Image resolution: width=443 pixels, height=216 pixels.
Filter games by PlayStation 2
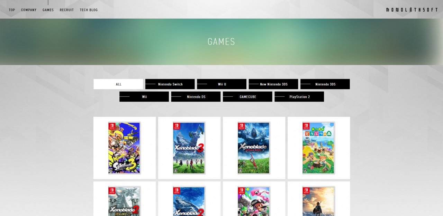coord(299,97)
